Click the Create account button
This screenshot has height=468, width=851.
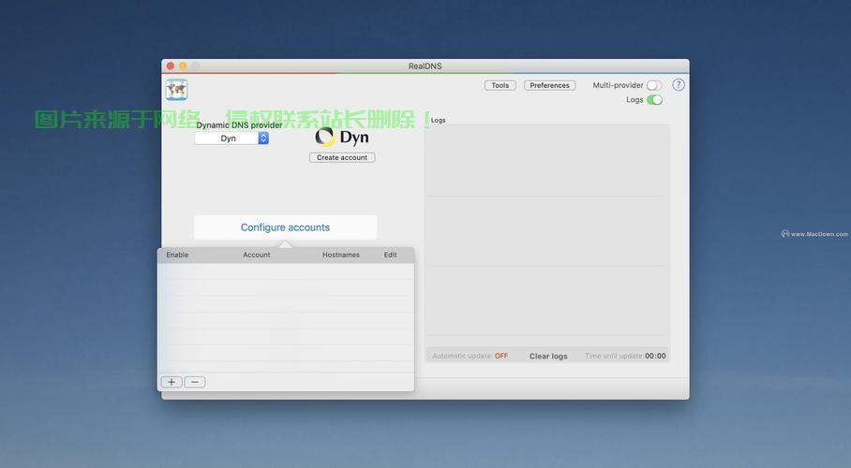point(342,157)
